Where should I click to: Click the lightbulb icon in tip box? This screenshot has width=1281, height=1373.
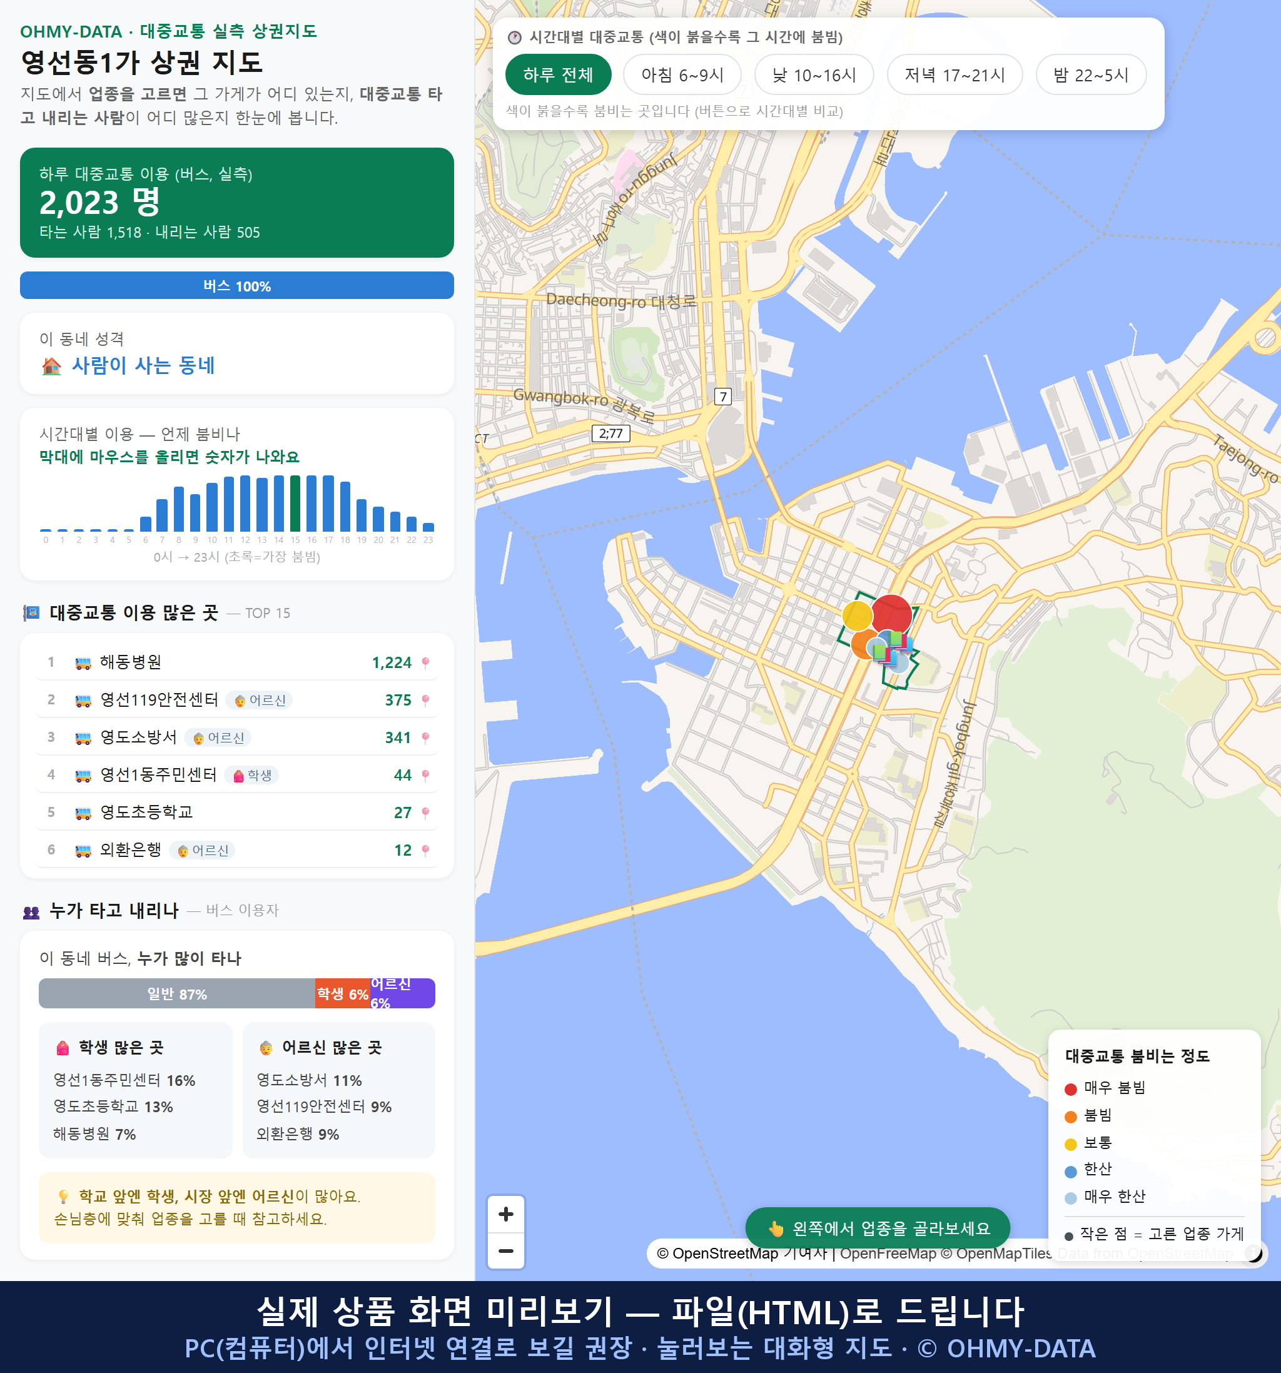tap(63, 1196)
